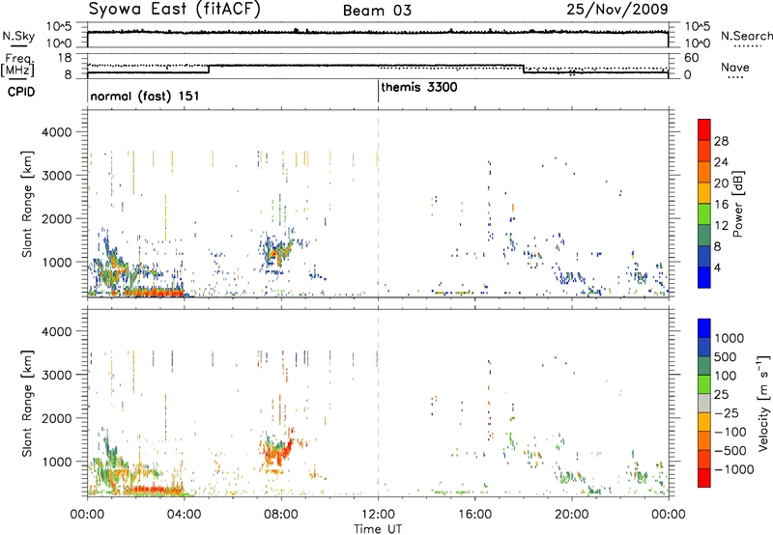Click the '-1000' tick on the velocity colorbar
This screenshot has height=535, width=773.
click(x=733, y=469)
